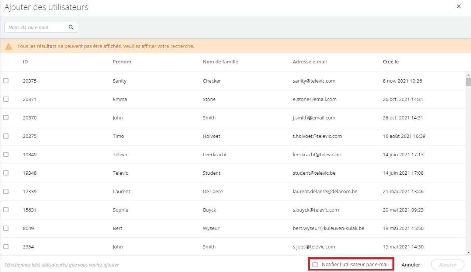Tick checkbox for Televic Leerkracht

pyautogui.click(x=6, y=154)
